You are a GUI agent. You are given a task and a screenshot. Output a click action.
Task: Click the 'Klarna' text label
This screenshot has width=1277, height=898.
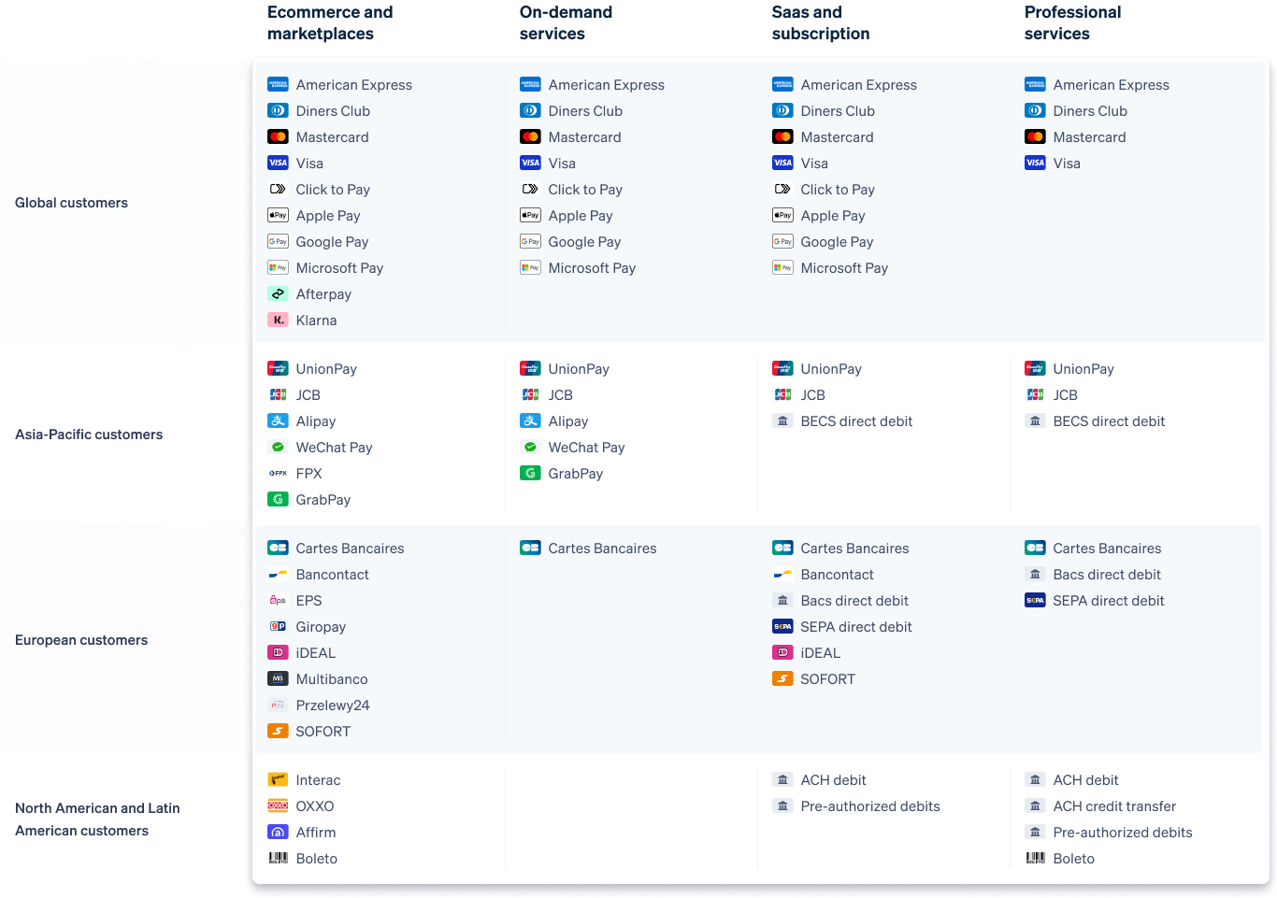coord(316,321)
